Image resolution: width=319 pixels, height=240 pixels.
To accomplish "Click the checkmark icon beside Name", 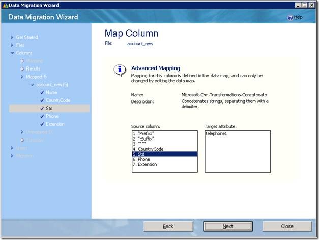I will pyautogui.click(x=42, y=93).
